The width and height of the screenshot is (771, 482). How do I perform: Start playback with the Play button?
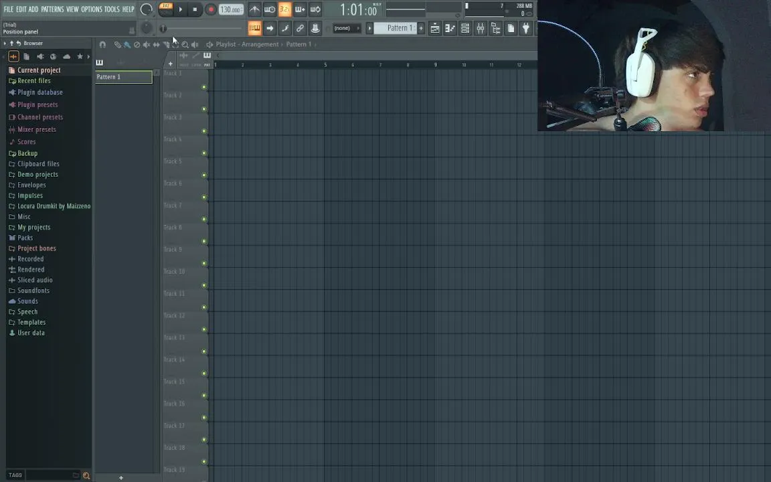[x=181, y=9]
